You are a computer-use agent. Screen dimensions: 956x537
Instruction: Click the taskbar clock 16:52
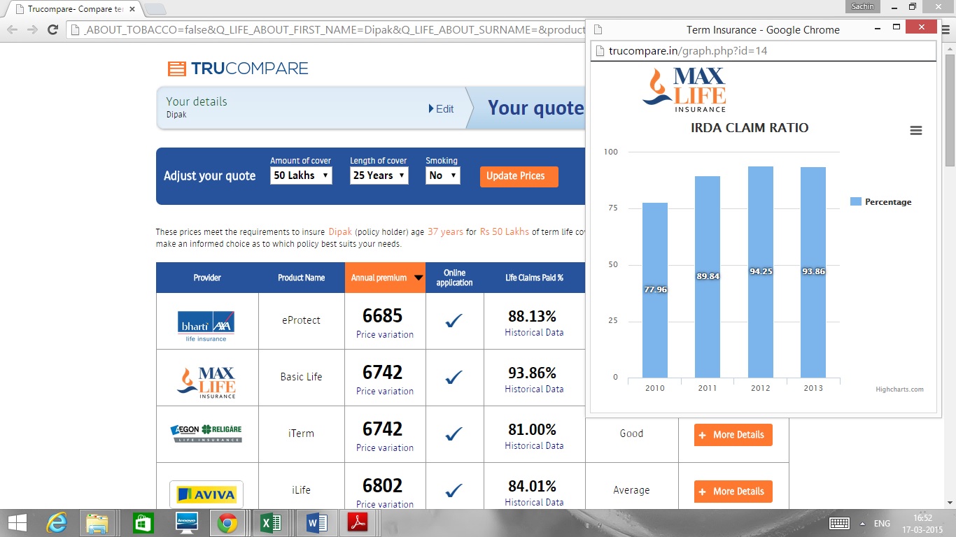point(922,518)
